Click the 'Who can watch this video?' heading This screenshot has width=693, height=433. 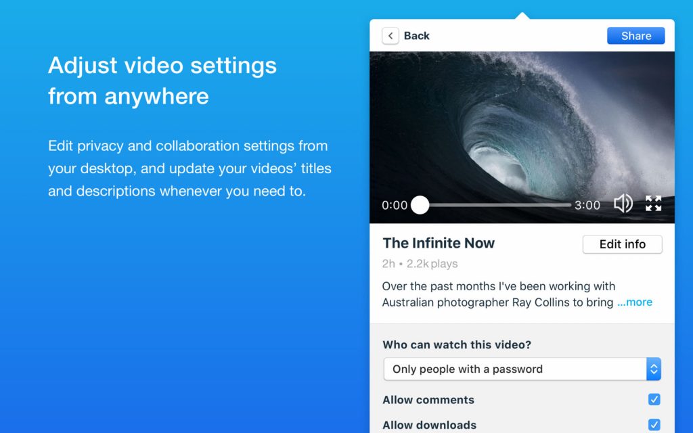pos(457,344)
